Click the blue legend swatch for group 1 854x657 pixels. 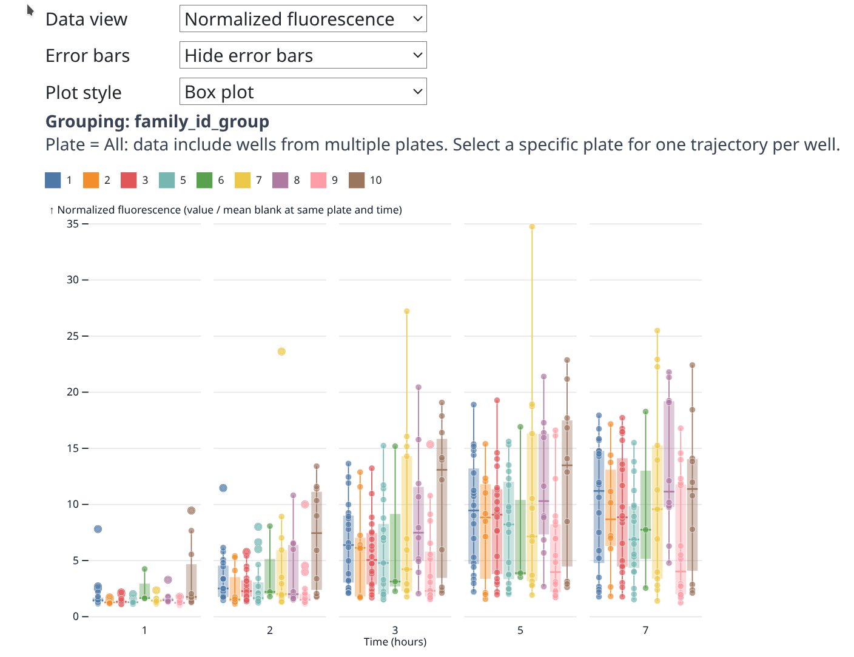point(53,180)
